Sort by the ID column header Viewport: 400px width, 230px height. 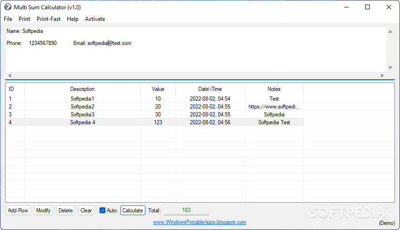tap(15, 89)
